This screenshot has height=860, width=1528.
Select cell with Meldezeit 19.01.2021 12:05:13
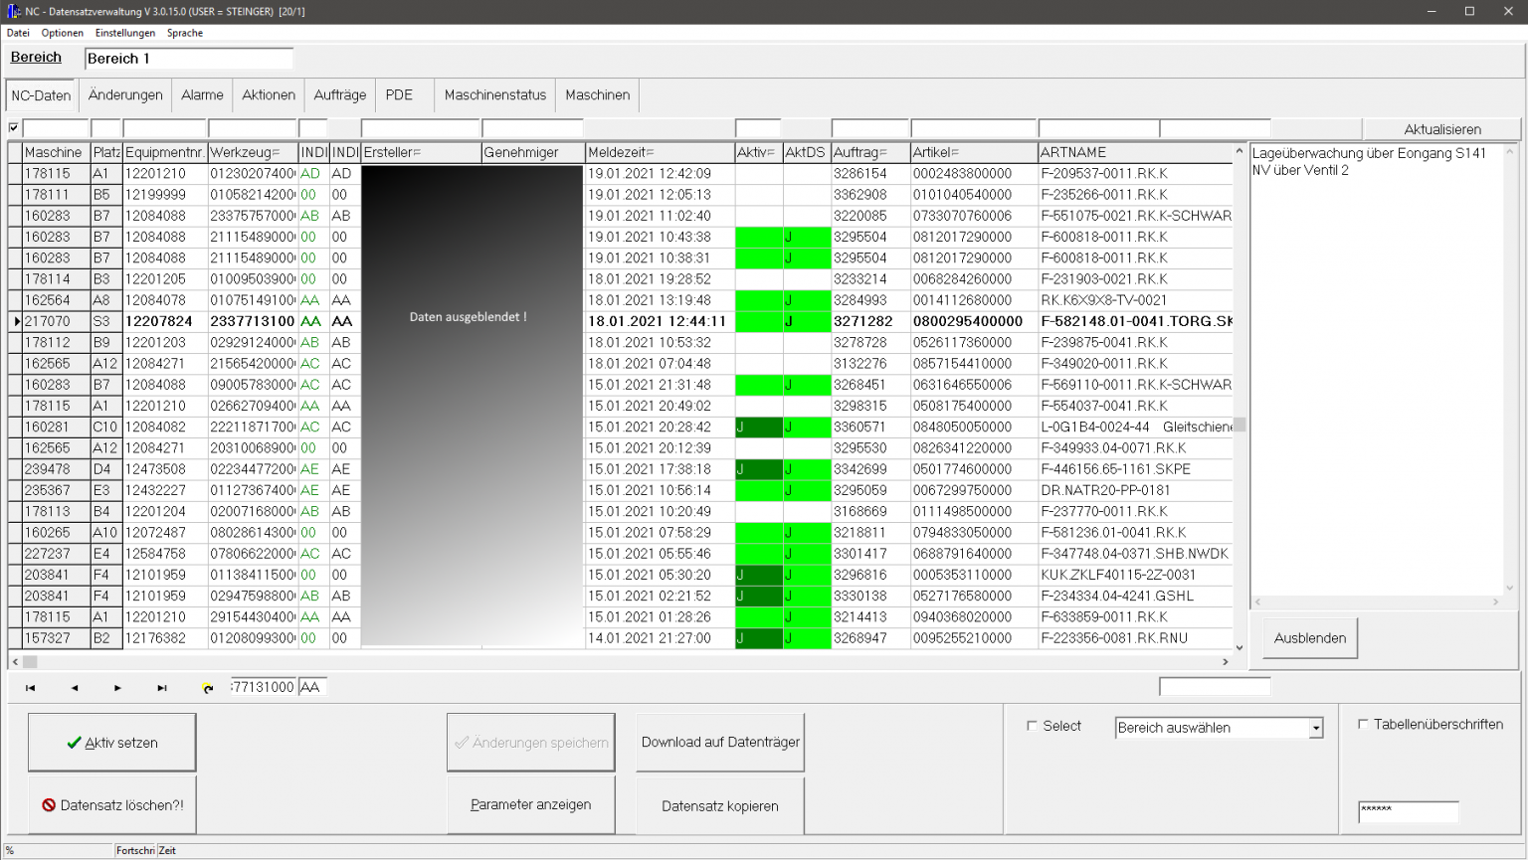coord(660,195)
